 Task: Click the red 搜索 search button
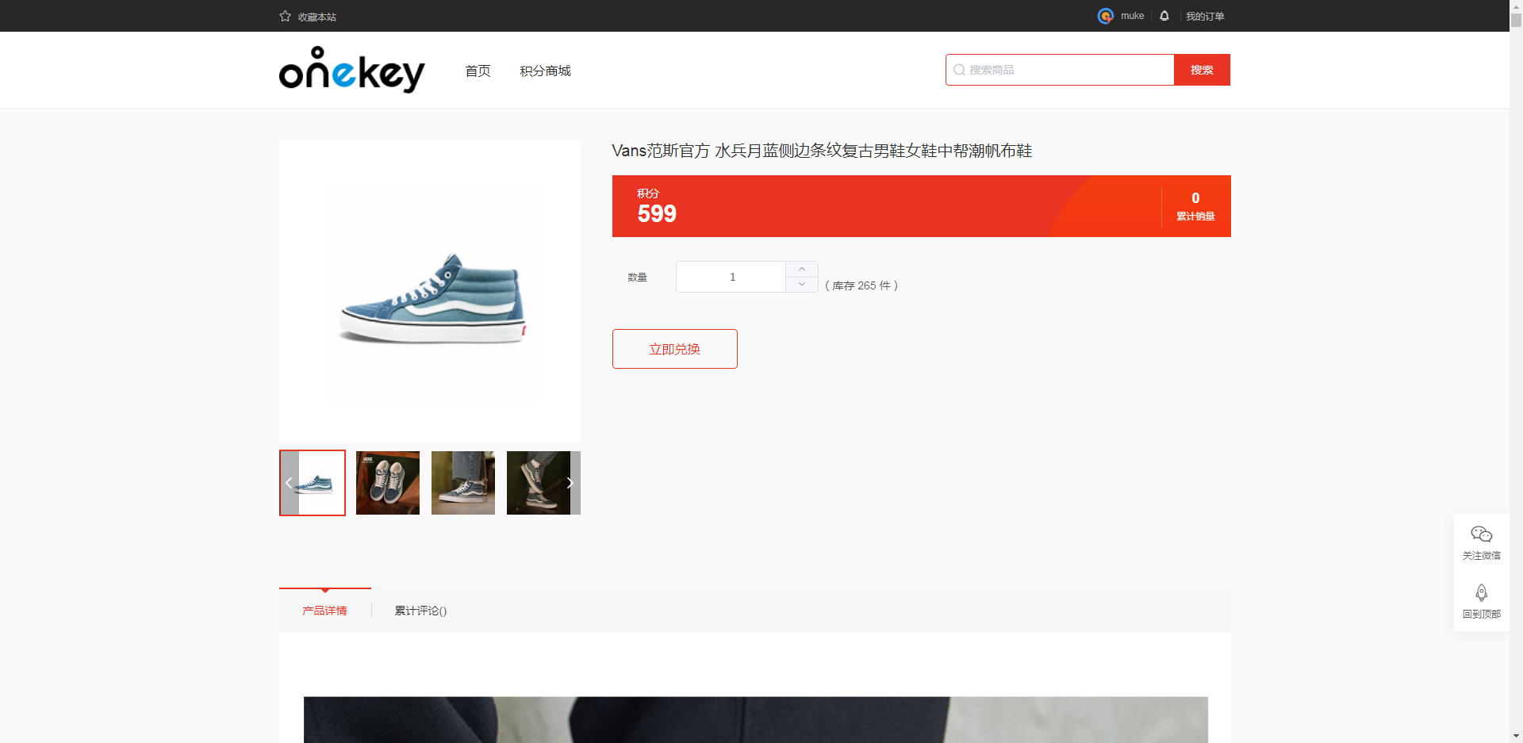tap(1202, 70)
